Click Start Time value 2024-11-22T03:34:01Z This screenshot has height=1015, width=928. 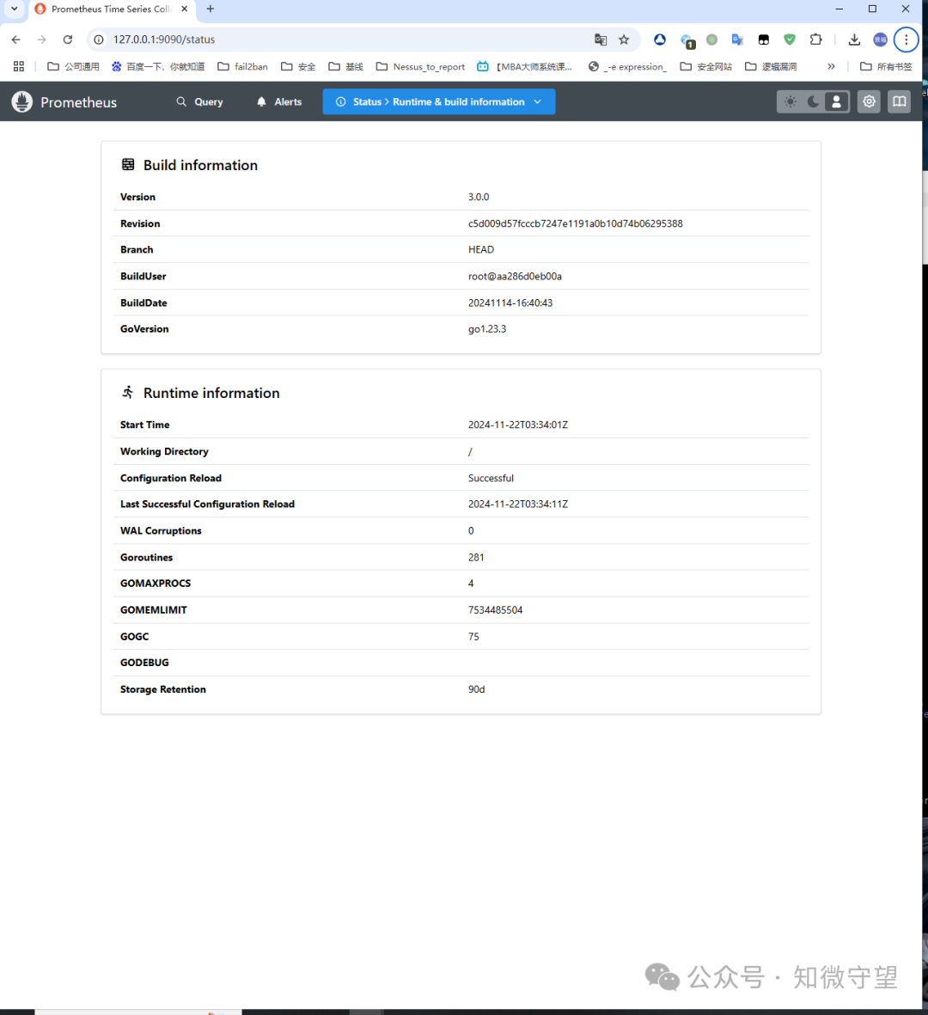[x=518, y=425]
